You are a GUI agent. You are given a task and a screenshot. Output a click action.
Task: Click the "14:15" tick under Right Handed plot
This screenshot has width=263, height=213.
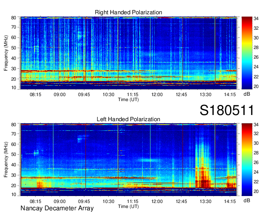click(230, 95)
